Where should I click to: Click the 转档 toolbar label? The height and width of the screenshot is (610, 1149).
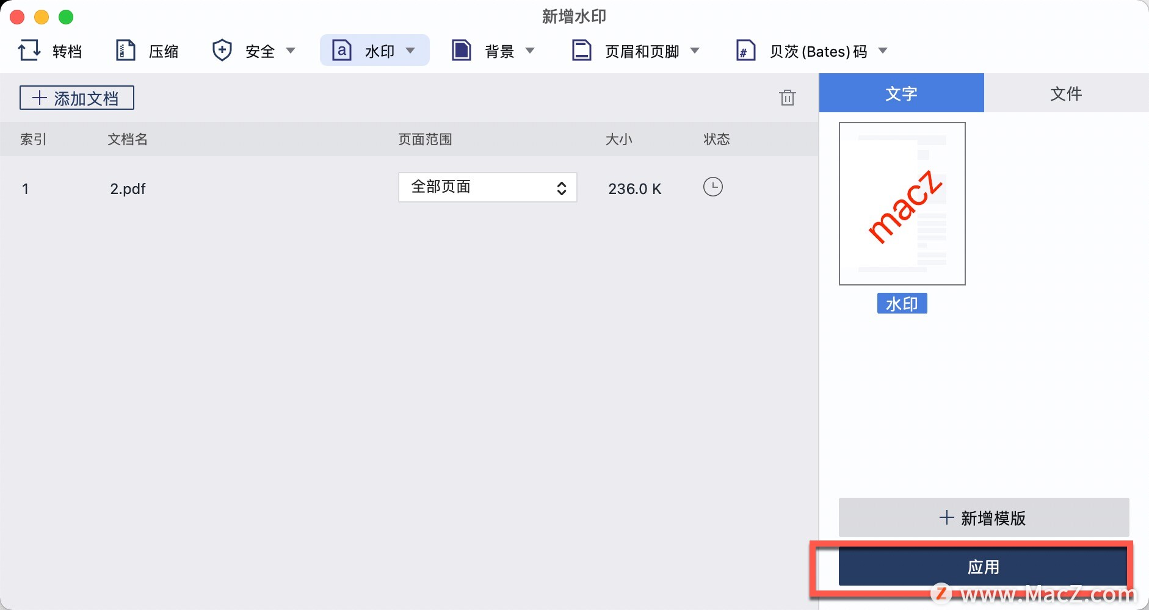67,51
